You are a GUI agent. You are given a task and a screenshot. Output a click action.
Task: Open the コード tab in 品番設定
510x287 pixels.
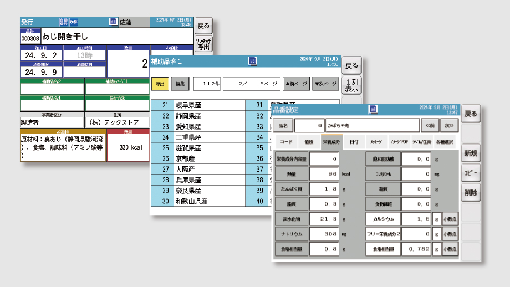click(x=286, y=142)
